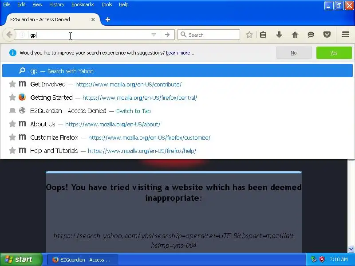Image resolution: width=355 pixels, height=266 pixels.
Task: Open the URL bar history dropdown arrow
Action: click(154, 35)
